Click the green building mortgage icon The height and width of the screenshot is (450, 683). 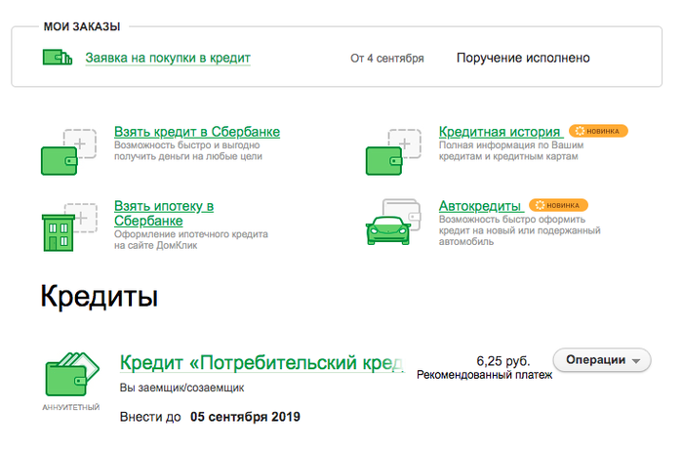[x=69, y=227]
